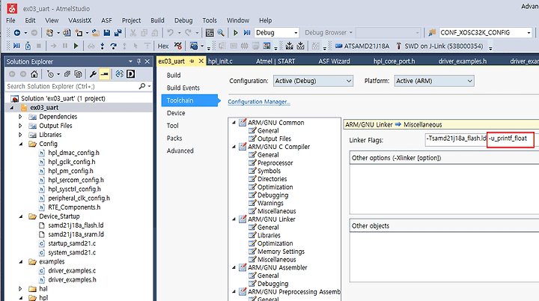Select samd21j18a_flash.ld file

click(x=76, y=225)
